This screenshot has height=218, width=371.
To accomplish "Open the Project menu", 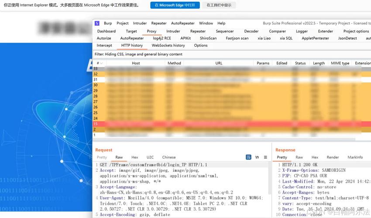I will pyautogui.click(x=123, y=23).
